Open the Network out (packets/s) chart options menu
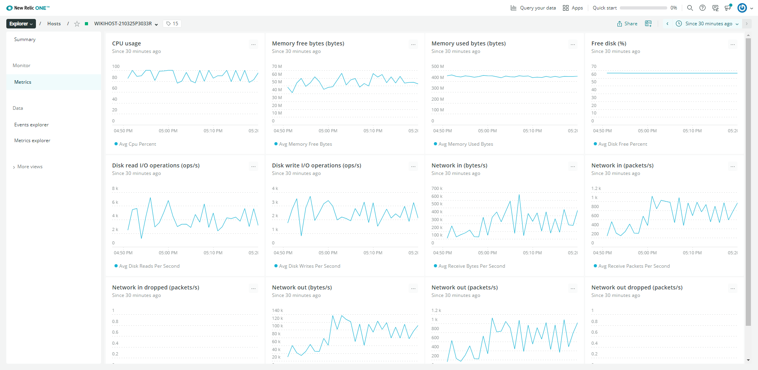 (573, 289)
